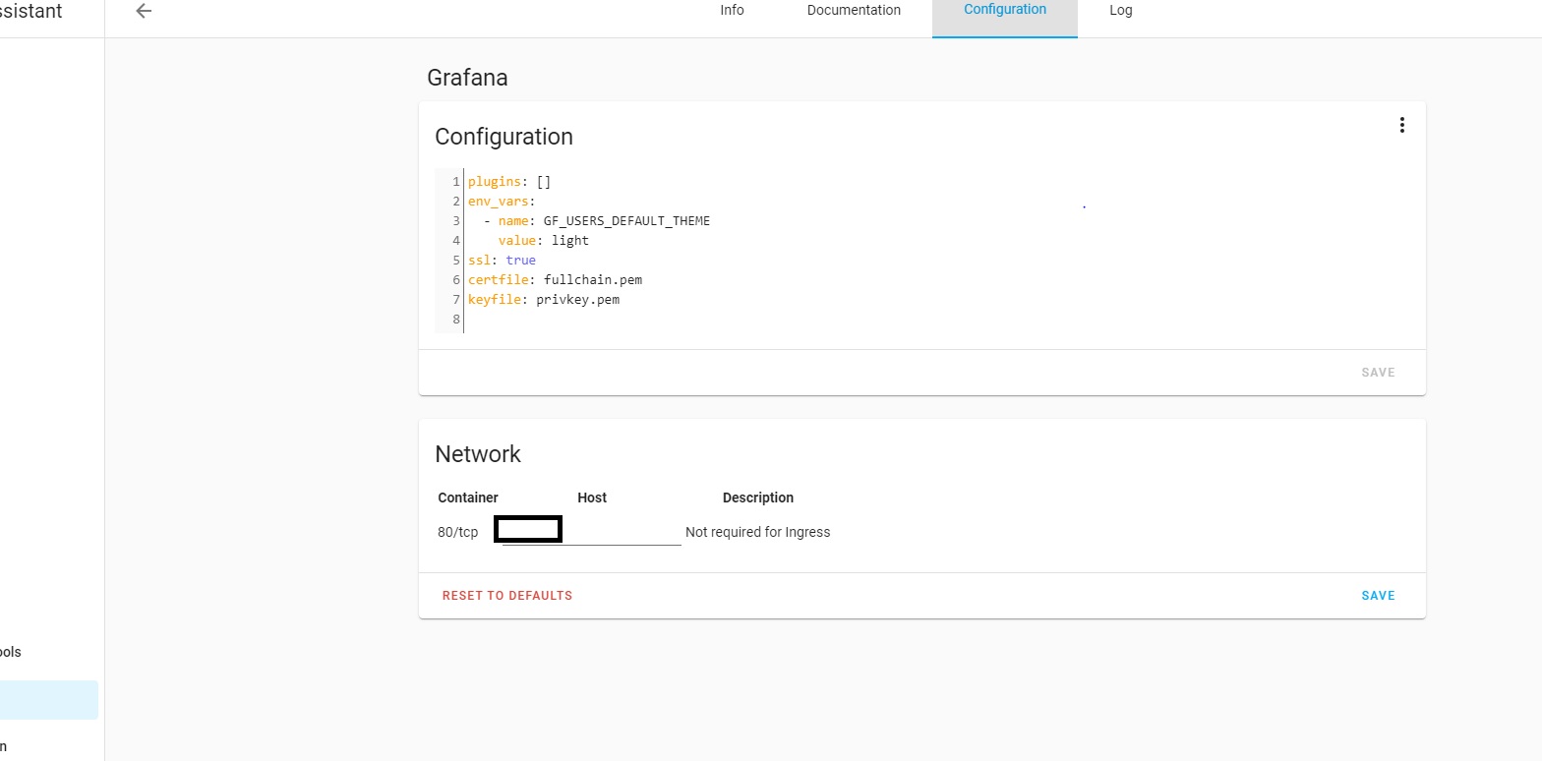Click the Description column header
The width and height of the screenshot is (1542, 761).
(x=758, y=498)
